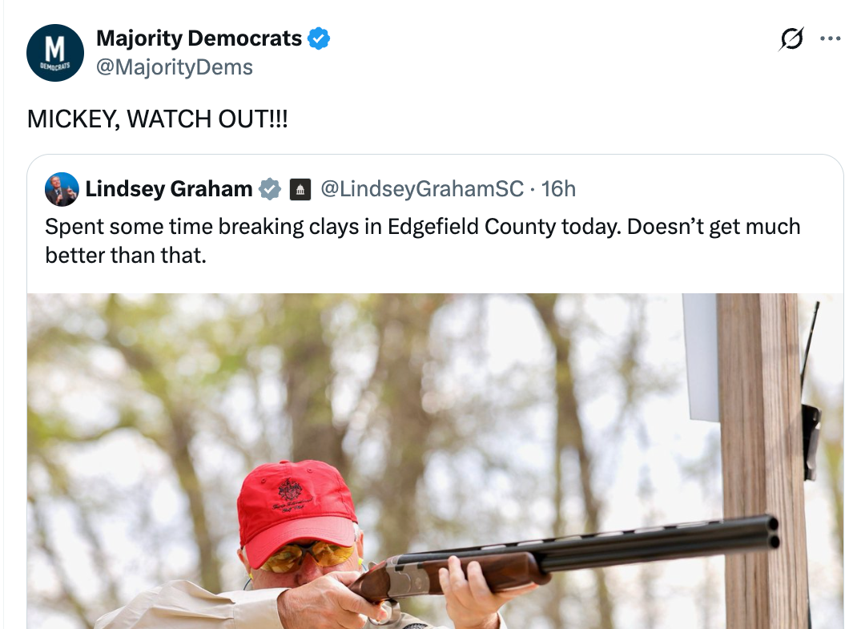
Task: Open the clay shooting photo full screen
Action: click(x=435, y=461)
